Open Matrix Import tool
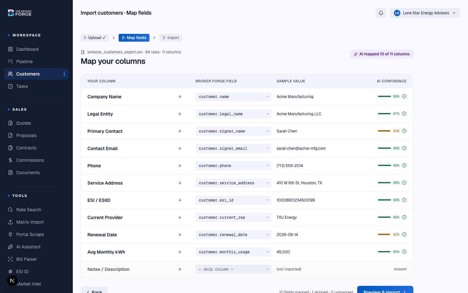This screenshot has height=293, width=468. tap(36, 222)
